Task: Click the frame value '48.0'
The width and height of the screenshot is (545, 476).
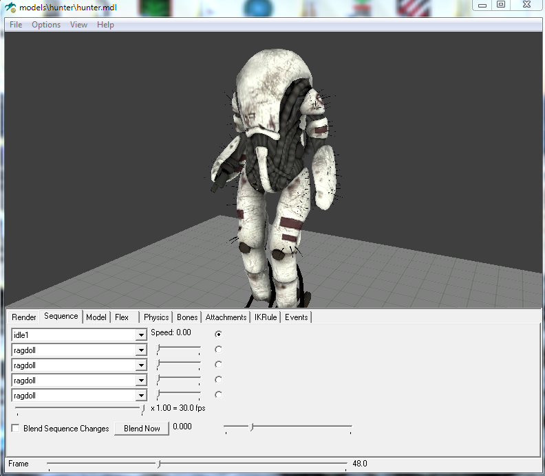Action: tap(360, 464)
